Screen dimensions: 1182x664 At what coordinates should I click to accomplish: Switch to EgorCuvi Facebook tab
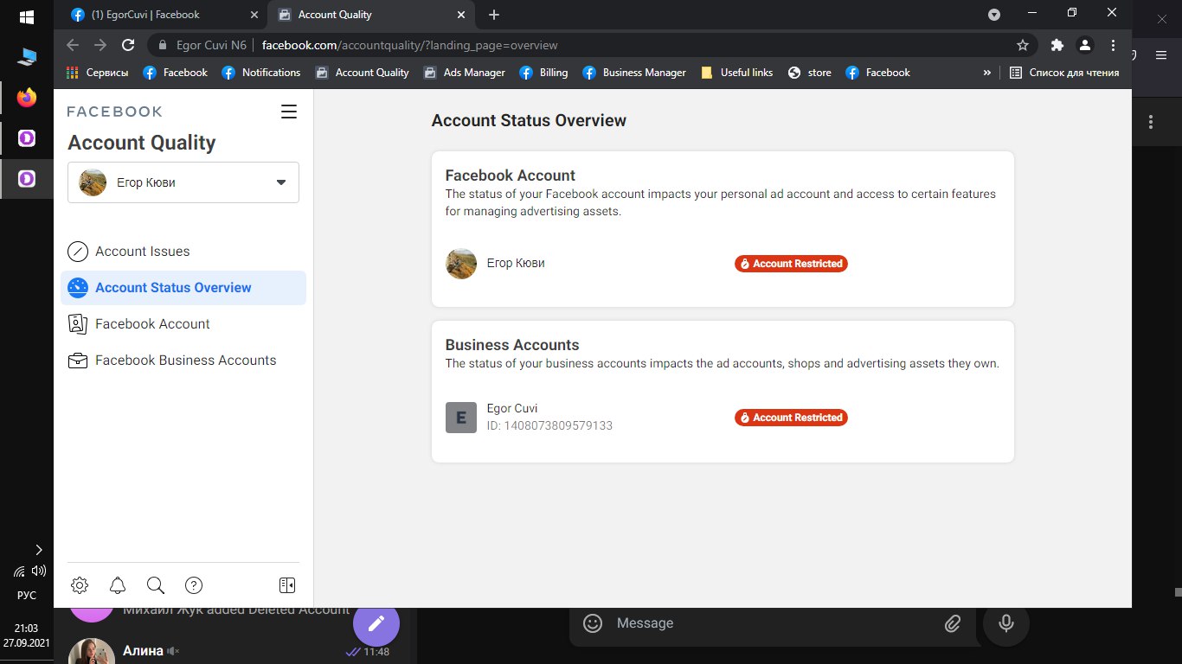tap(165, 15)
